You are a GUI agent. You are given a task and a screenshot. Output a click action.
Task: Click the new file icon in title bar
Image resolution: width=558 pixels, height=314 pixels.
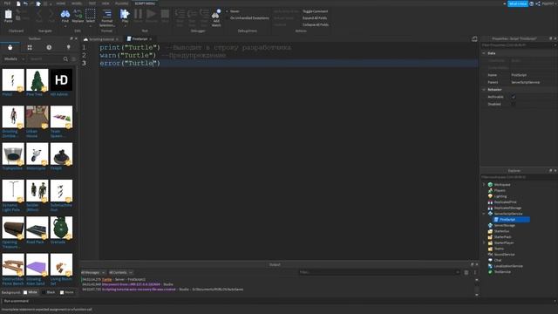click(18, 3)
